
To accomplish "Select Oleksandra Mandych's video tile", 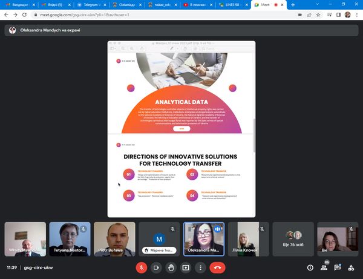I will (204, 238).
